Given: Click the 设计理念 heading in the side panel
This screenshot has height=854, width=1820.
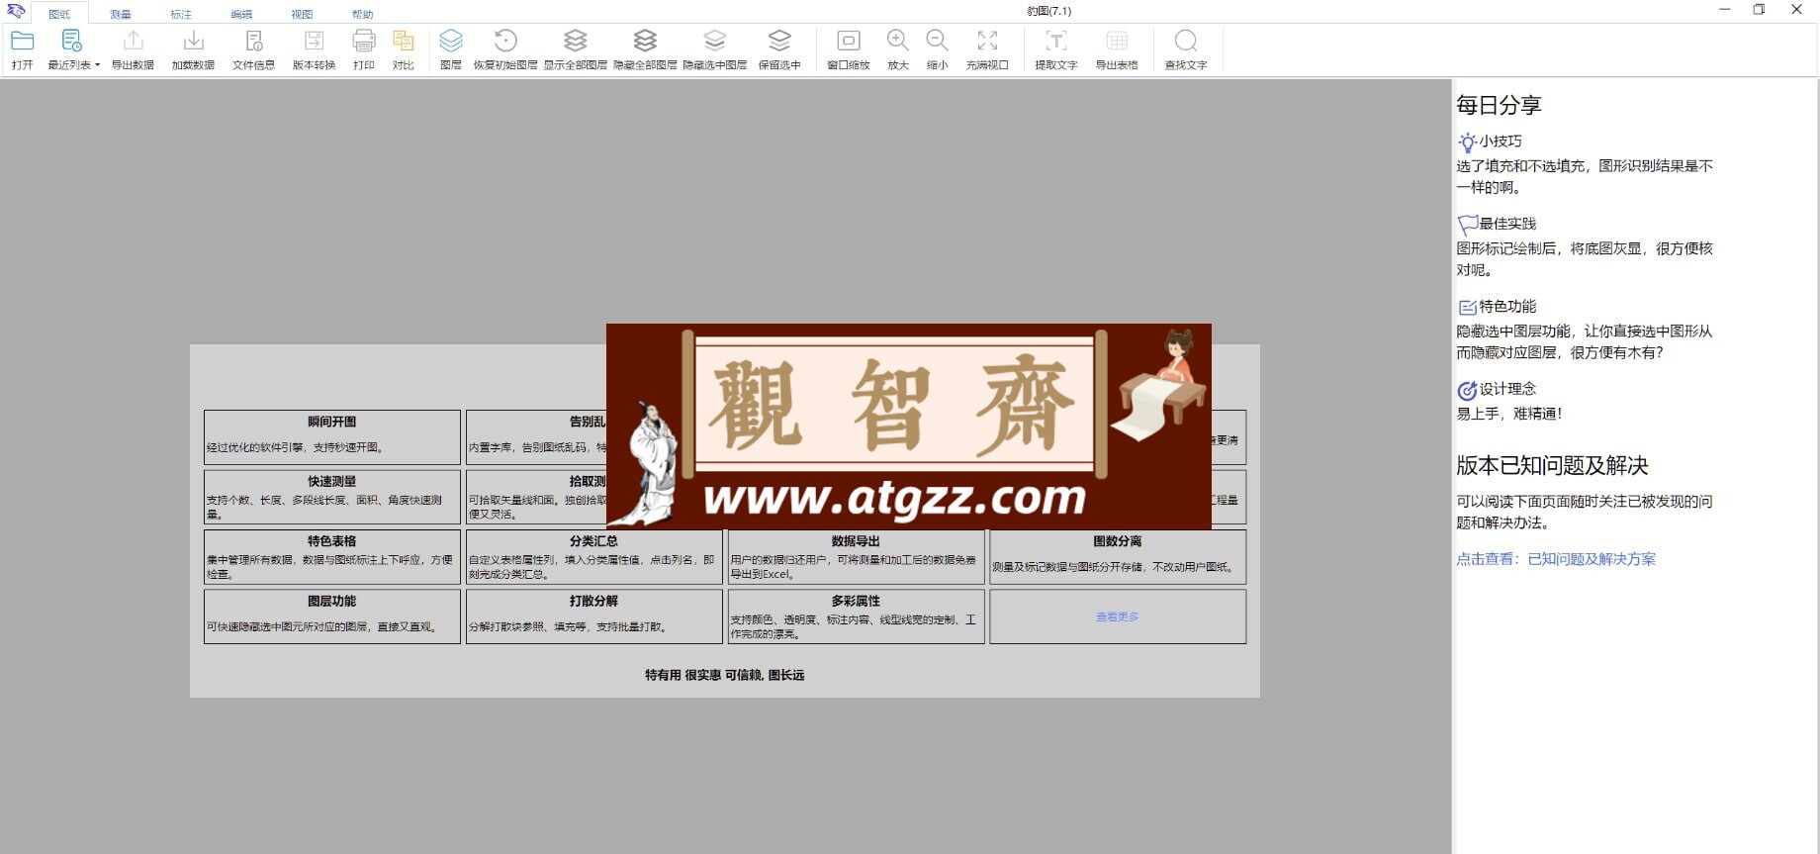Looking at the screenshot, I should click(x=1507, y=389).
